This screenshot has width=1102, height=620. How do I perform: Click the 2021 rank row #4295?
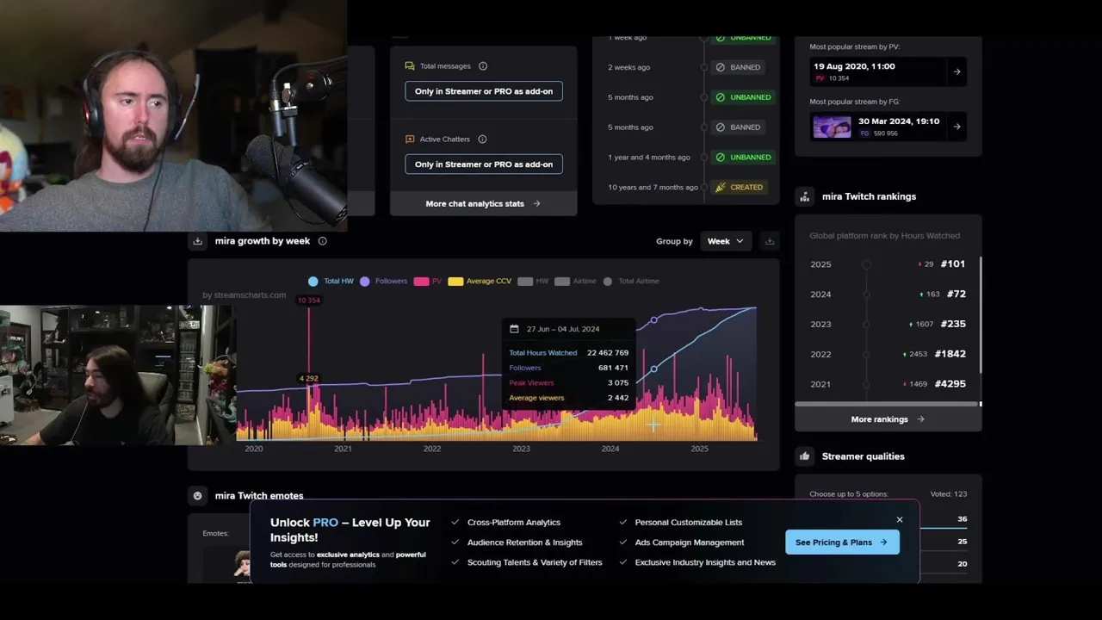[888, 384]
